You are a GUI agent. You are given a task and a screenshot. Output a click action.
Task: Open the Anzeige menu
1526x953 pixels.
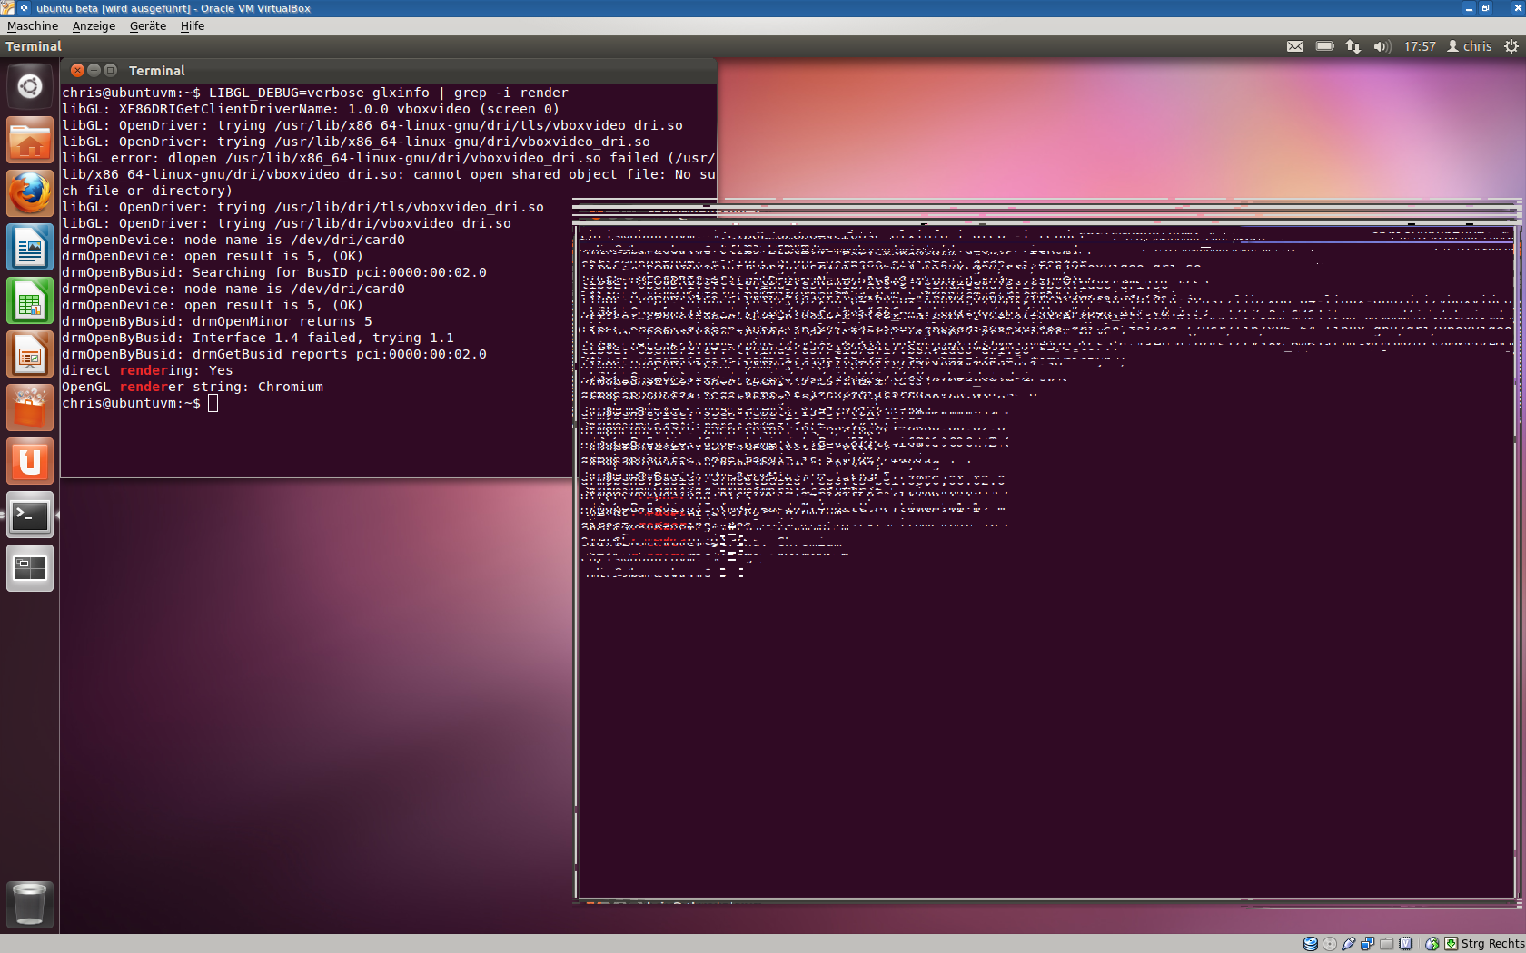(94, 26)
